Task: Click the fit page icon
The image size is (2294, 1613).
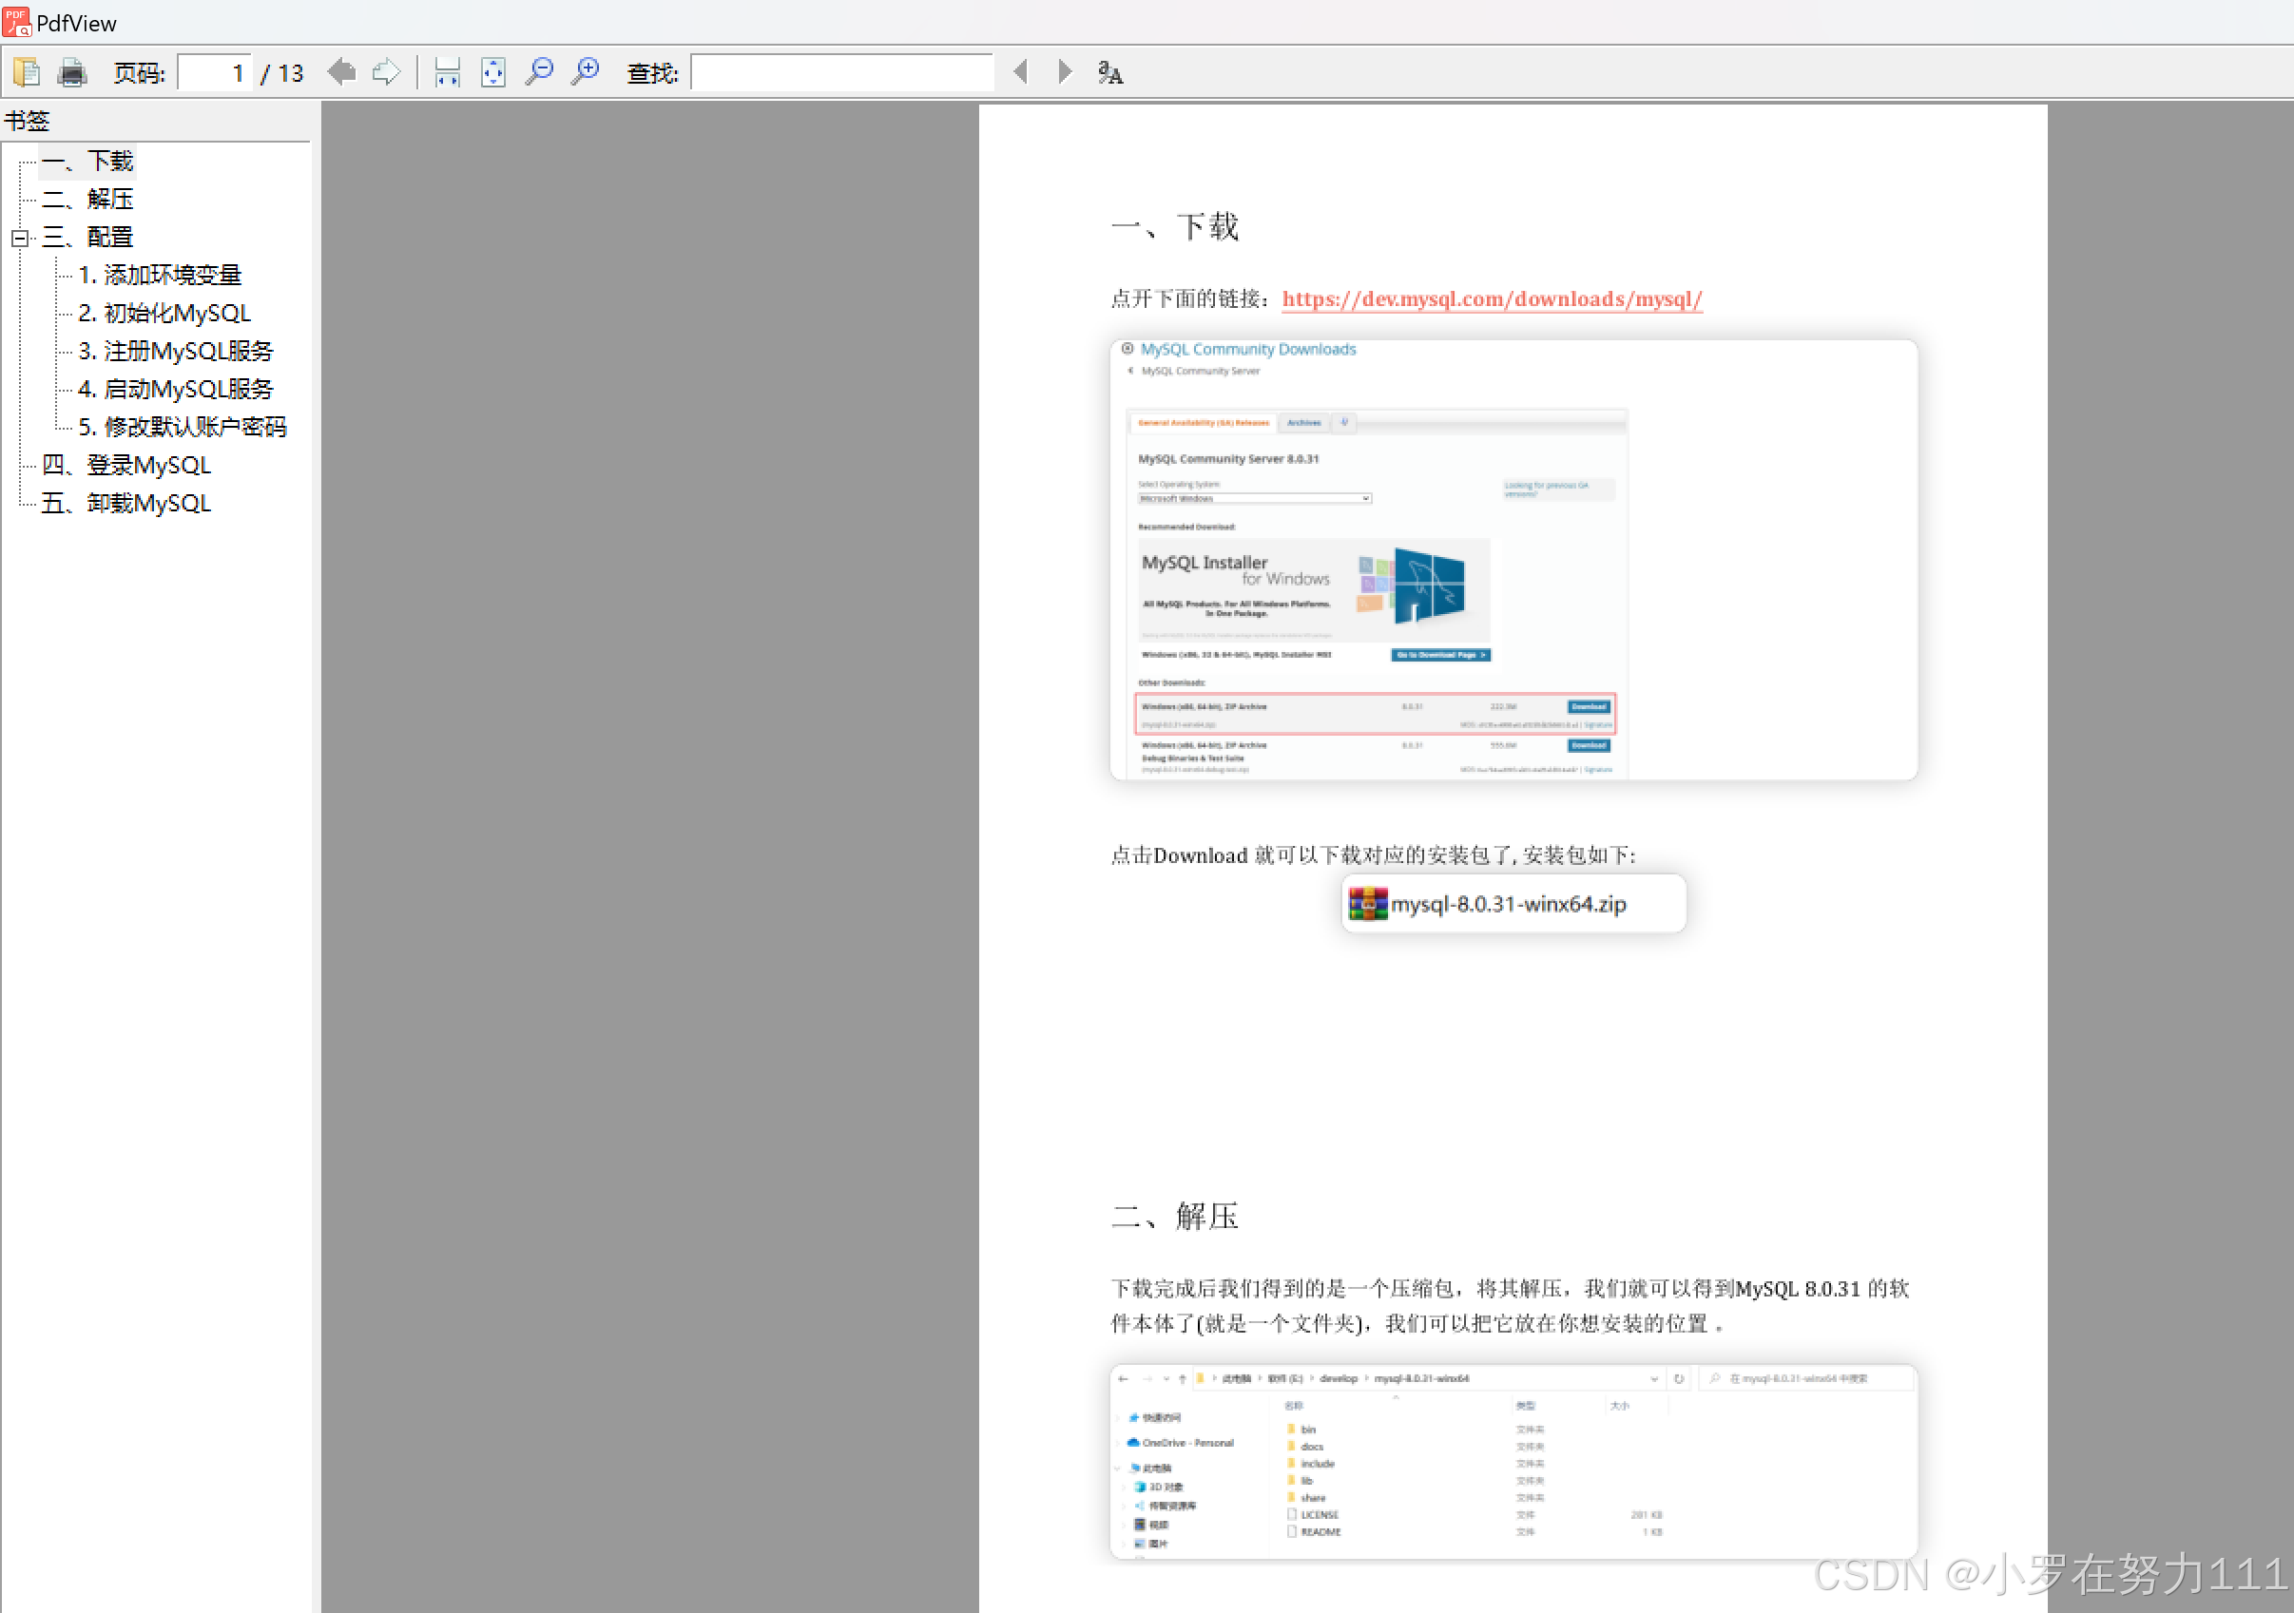Action: 492,72
